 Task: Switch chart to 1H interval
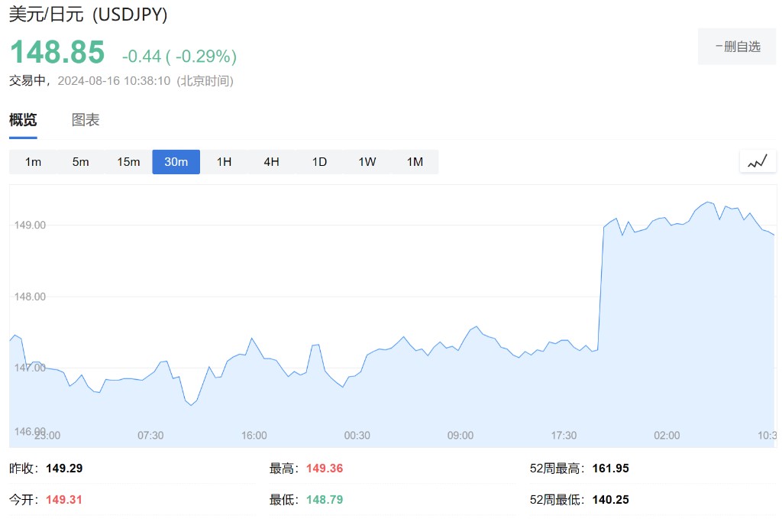(224, 162)
